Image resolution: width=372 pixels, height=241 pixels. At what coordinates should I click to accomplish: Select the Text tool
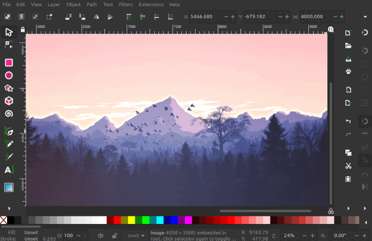pyautogui.click(x=9, y=170)
